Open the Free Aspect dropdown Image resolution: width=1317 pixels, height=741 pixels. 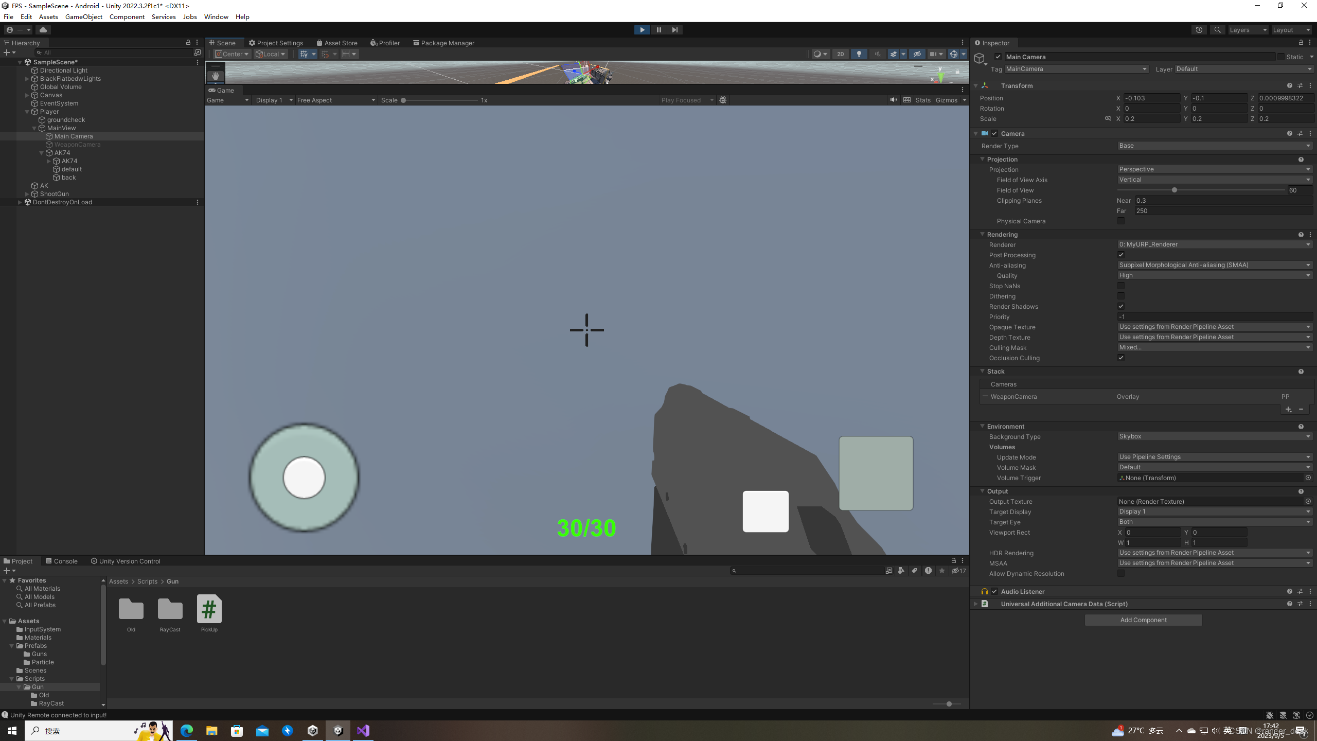tap(335, 100)
